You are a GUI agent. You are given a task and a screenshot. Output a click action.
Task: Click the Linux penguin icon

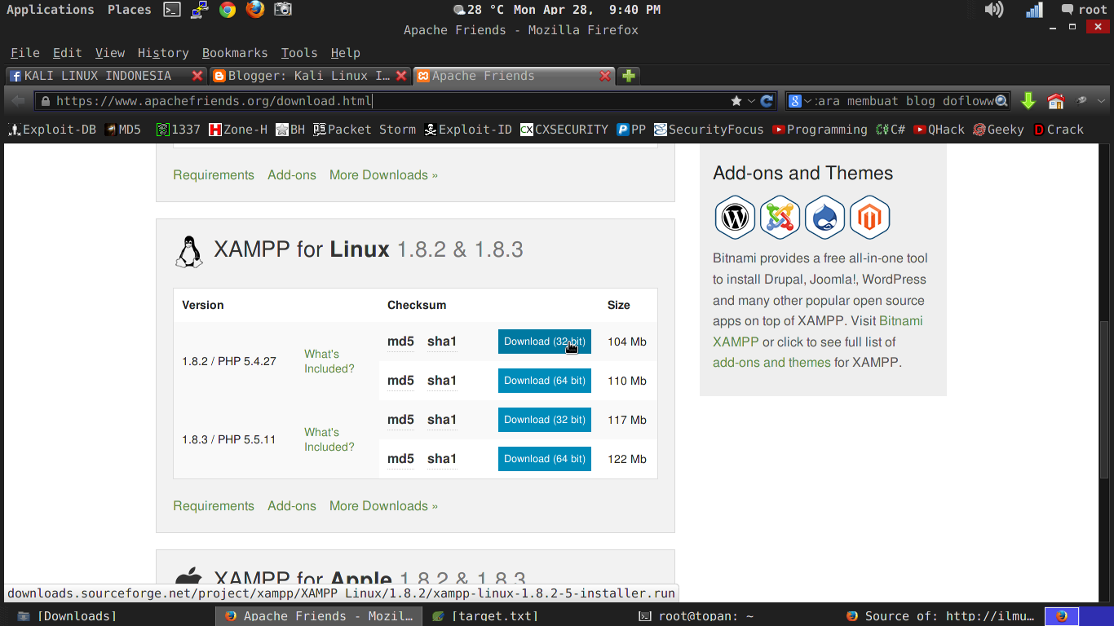189,252
